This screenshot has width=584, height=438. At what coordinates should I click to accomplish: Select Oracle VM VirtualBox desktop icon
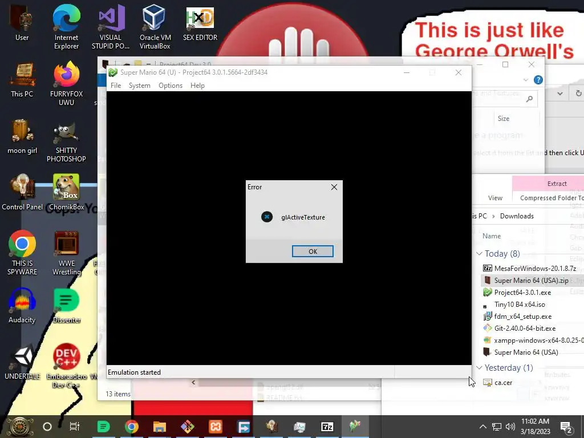pyautogui.click(x=155, y=27)
